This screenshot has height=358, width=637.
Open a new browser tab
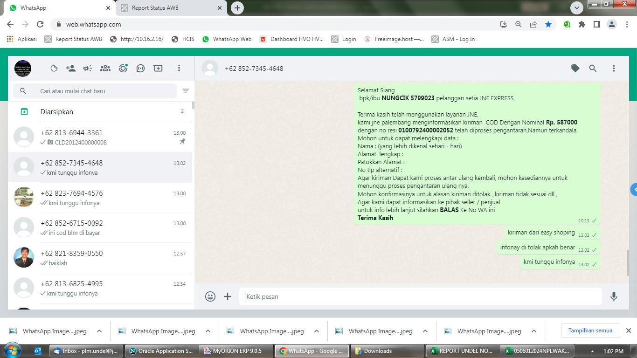coord(237,8)
